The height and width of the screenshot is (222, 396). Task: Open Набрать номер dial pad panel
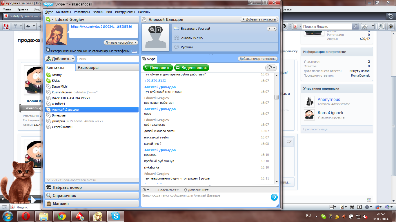[92, 187]
